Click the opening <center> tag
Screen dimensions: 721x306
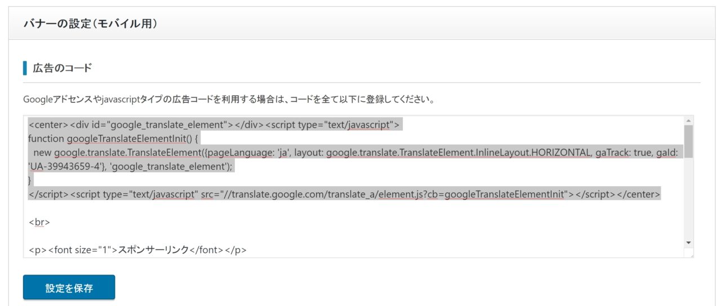tap(47, 125)
